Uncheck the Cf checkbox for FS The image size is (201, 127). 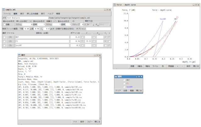coord(106,41)
